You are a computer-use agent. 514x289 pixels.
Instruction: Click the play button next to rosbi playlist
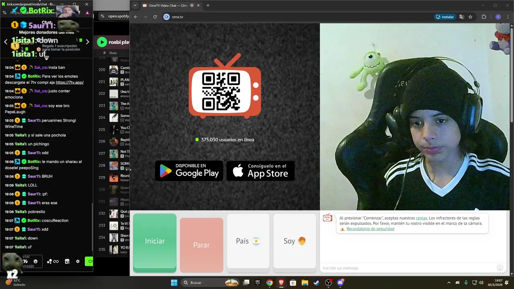tap(102, 42)
